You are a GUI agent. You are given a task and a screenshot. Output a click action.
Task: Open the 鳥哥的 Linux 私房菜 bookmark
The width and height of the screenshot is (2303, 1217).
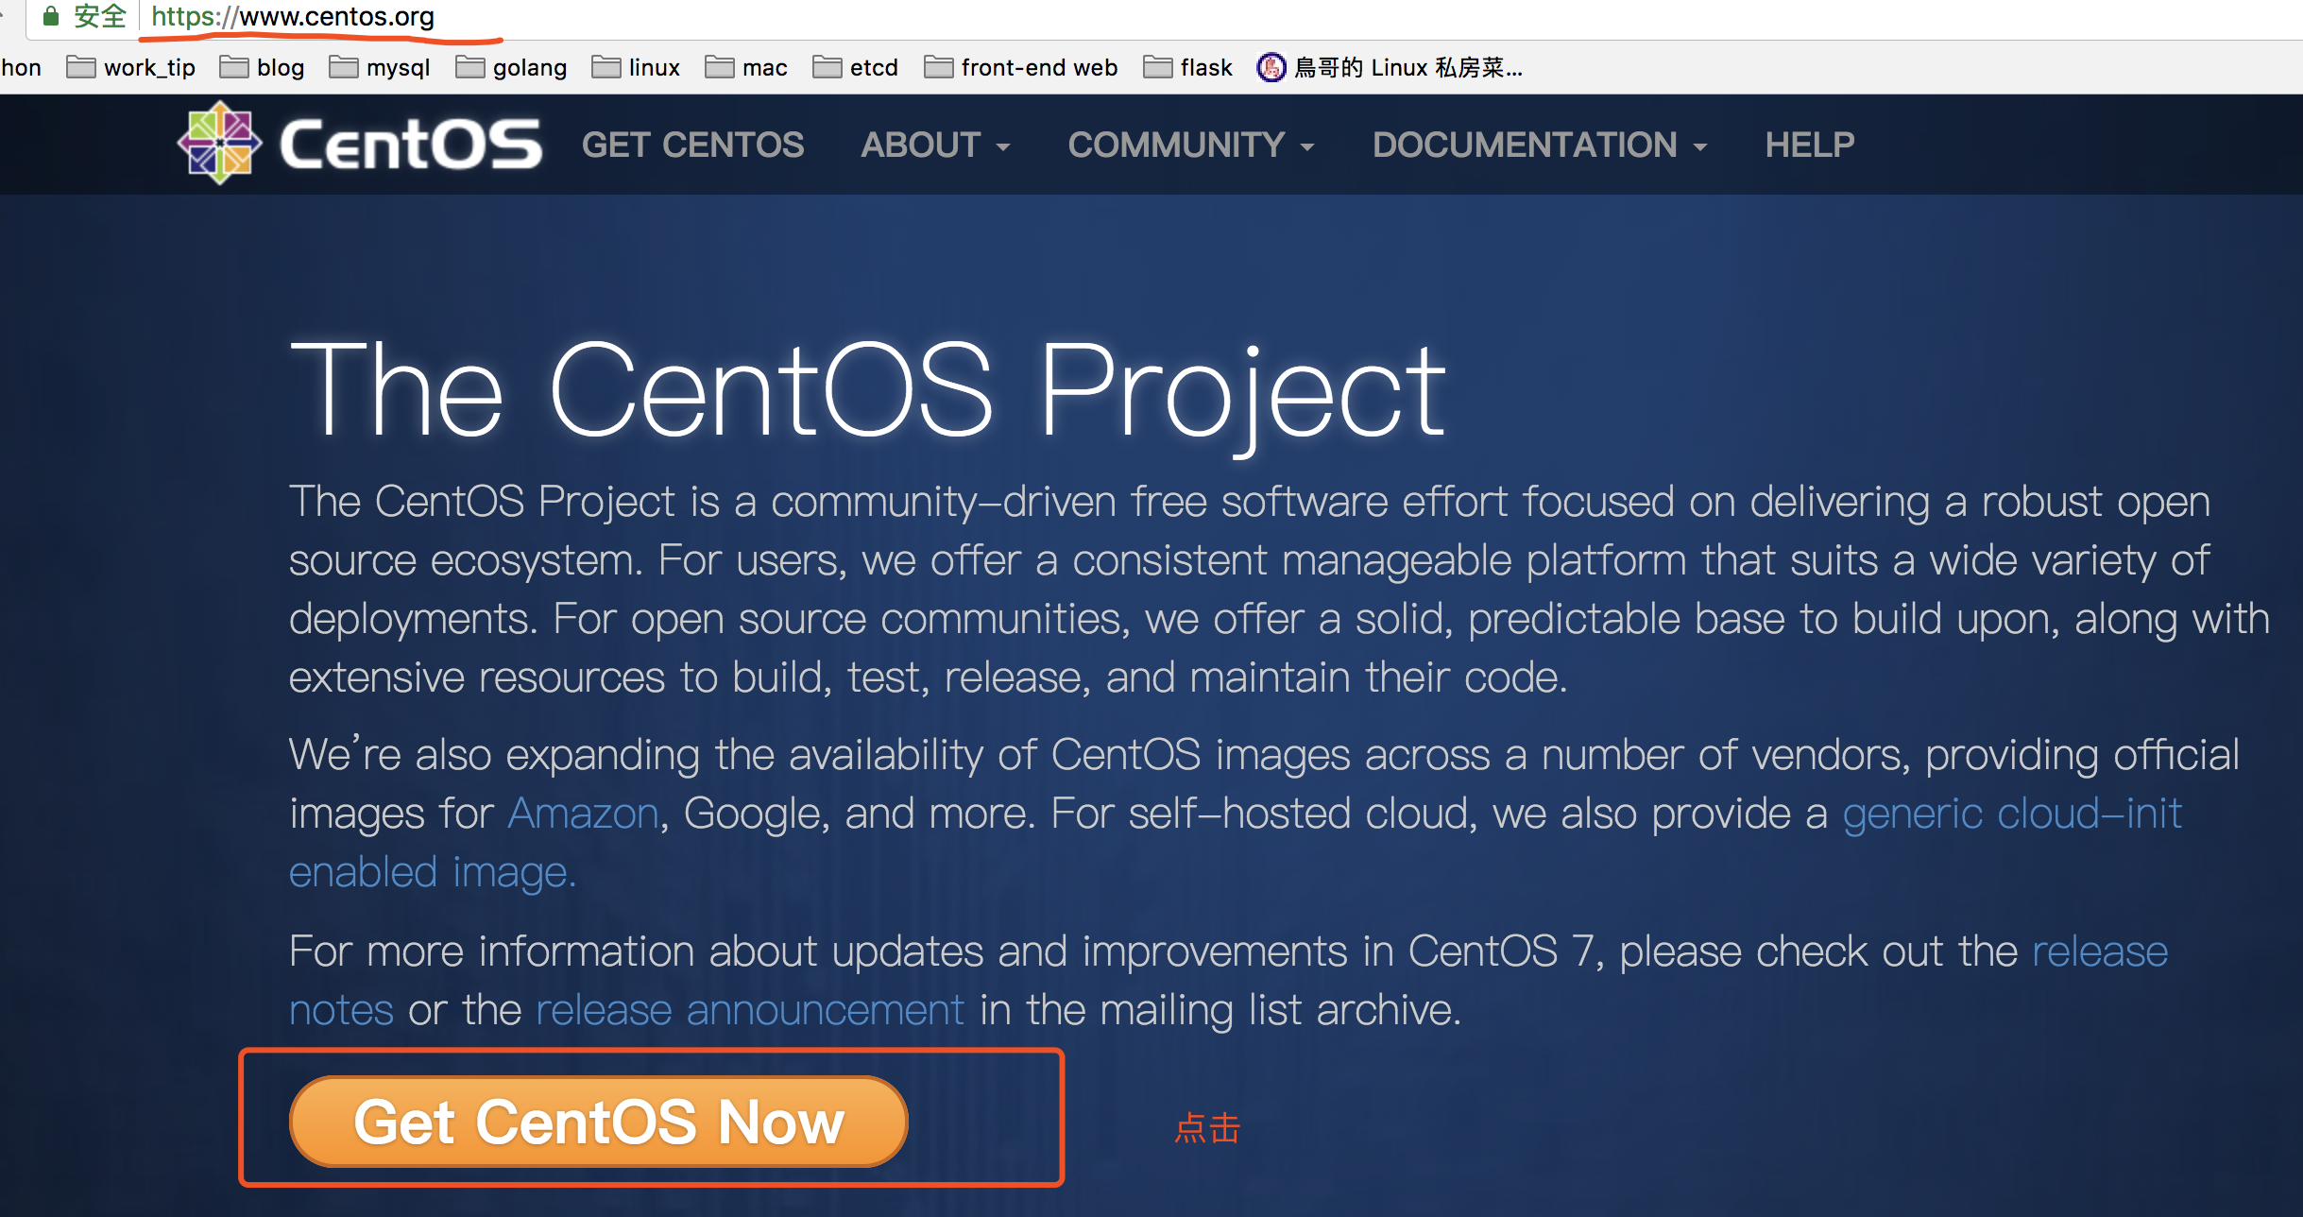point(1390,68)
